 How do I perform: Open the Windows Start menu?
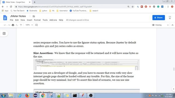pyautogui.click(x=3, y=96)
